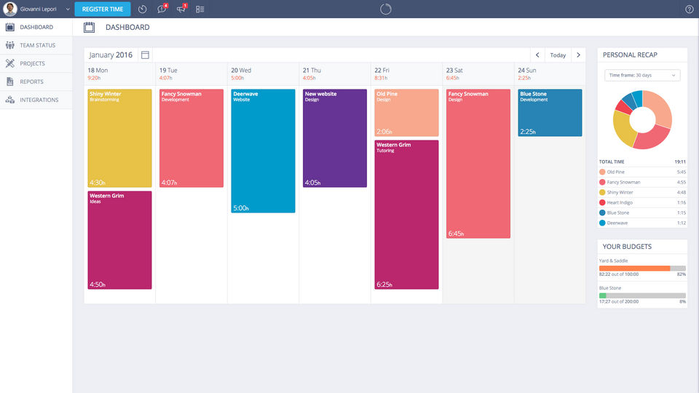Open the Western Grim Ideas entry
699x393 pixels.
[119, 240]
